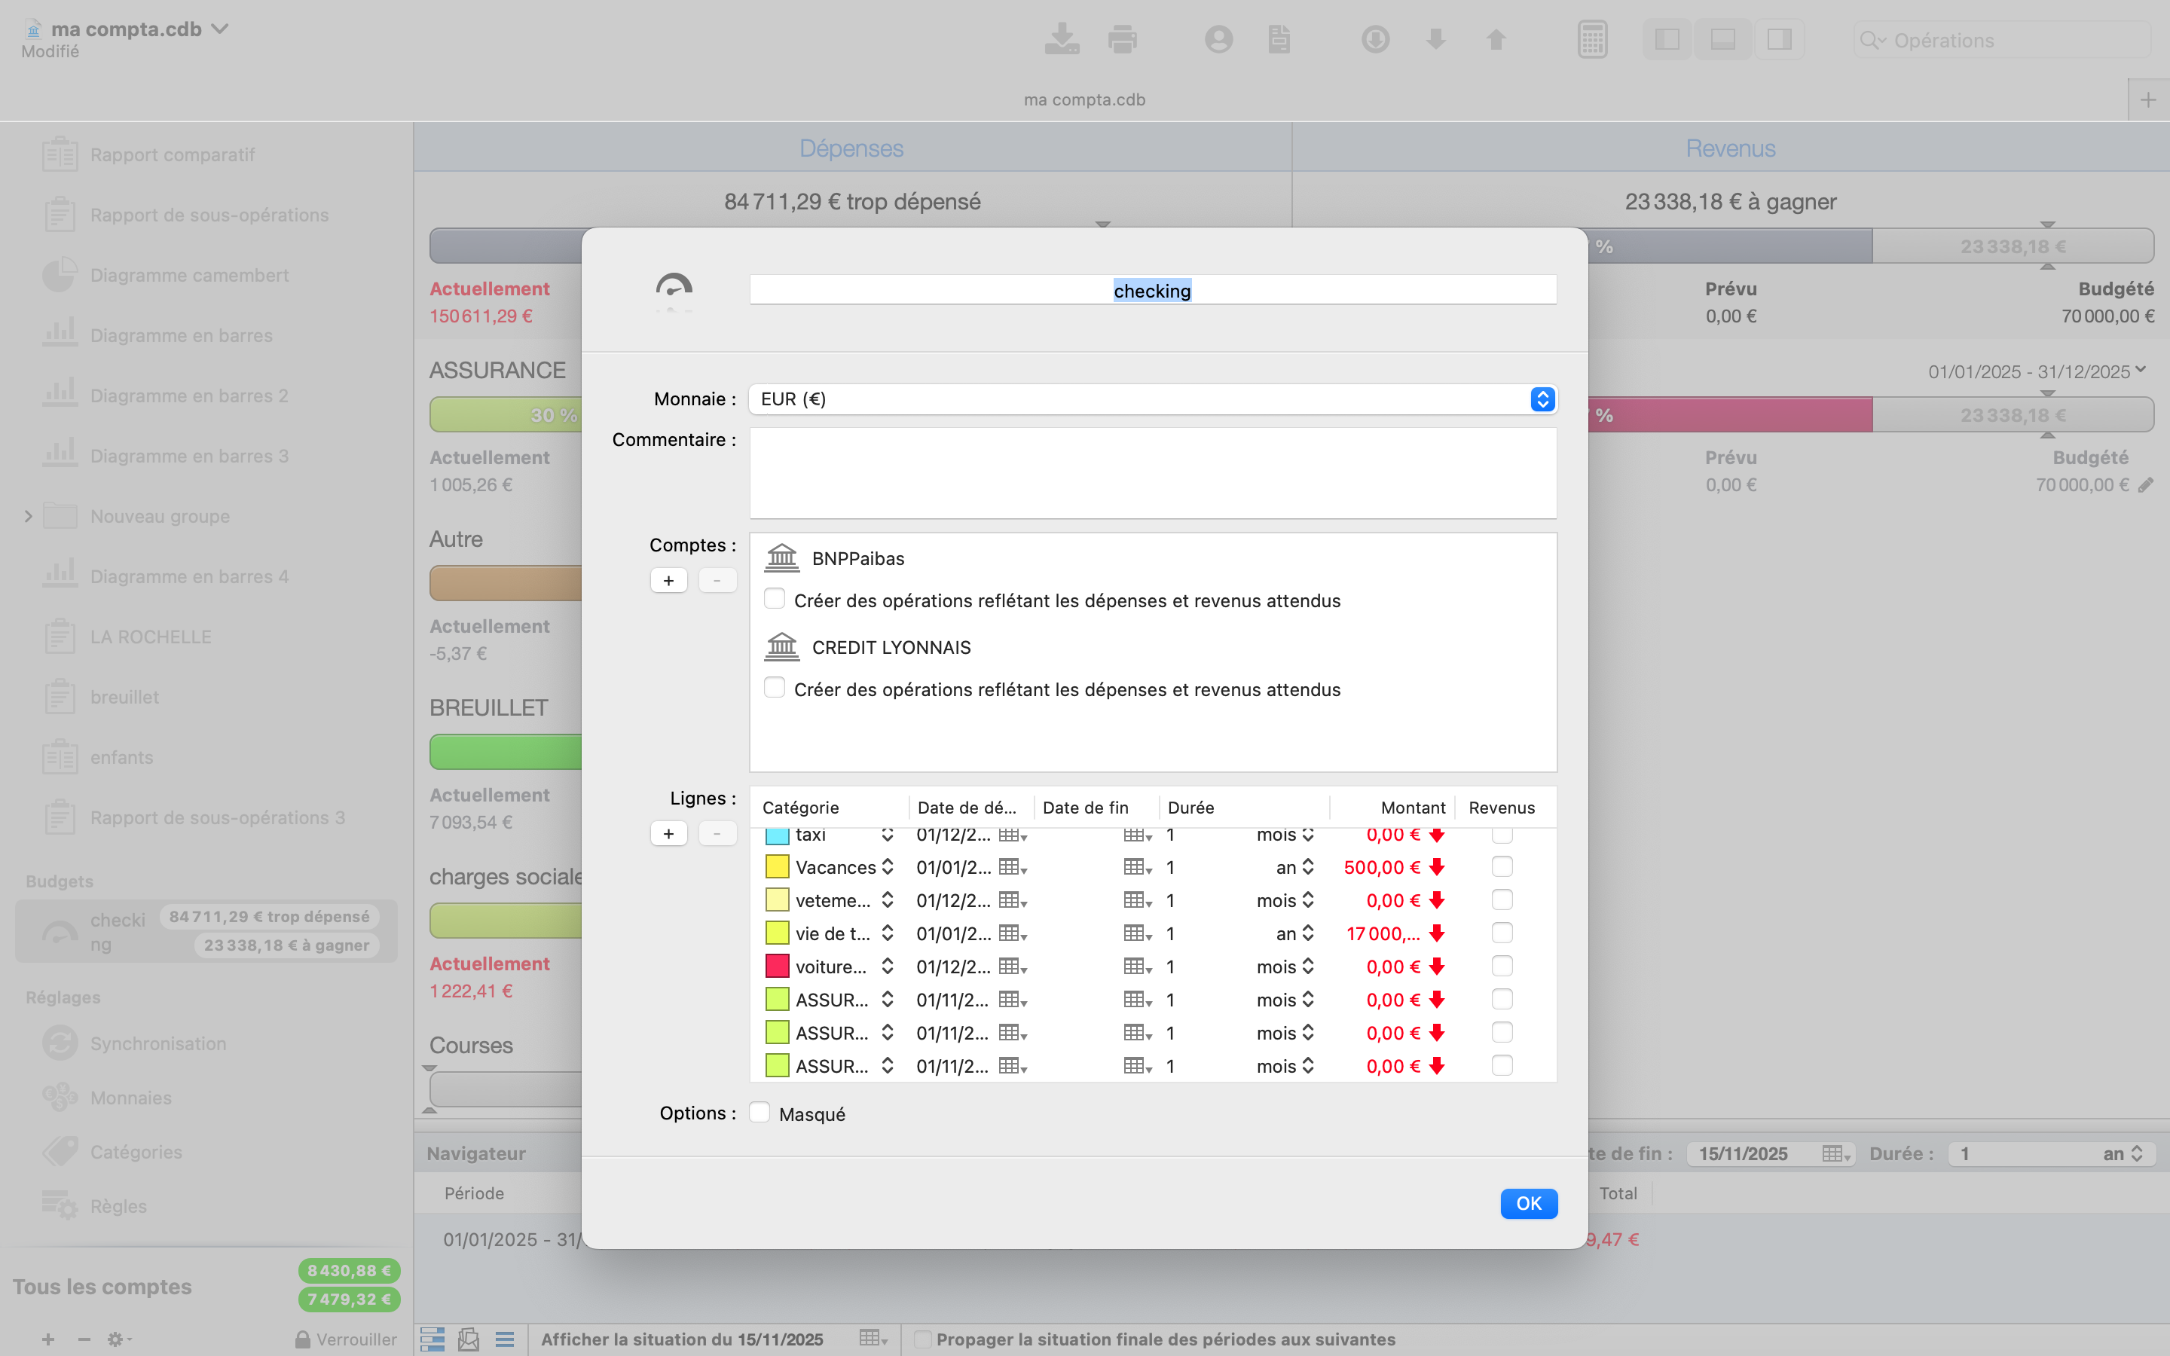
Task: Click the CREDIT LYONNAIS bank icon
Action: (x=781, y=646)
